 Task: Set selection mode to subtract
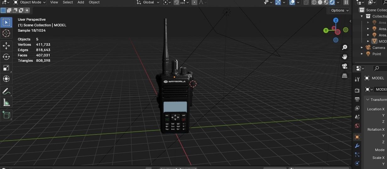(x=15, y=10)
